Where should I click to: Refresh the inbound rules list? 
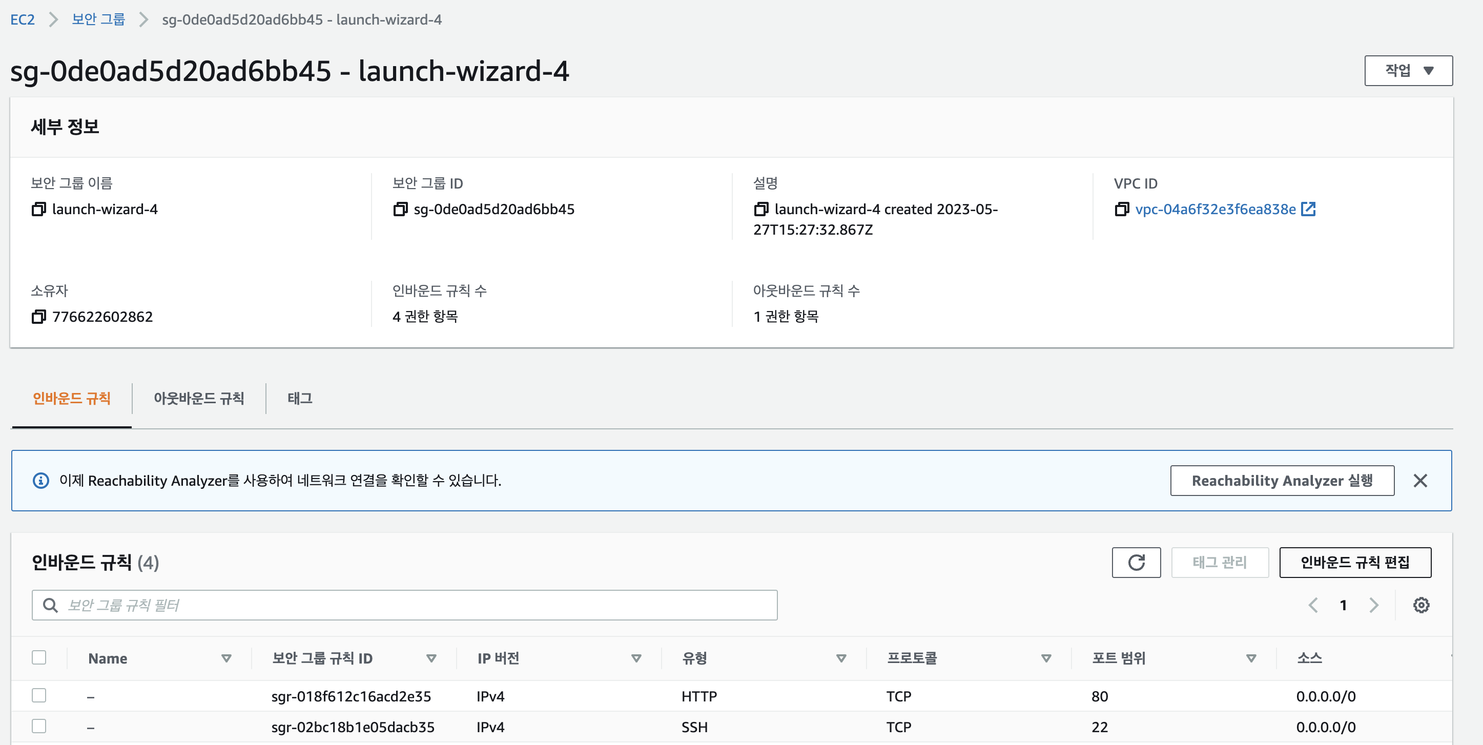[x=1136, y=563]
